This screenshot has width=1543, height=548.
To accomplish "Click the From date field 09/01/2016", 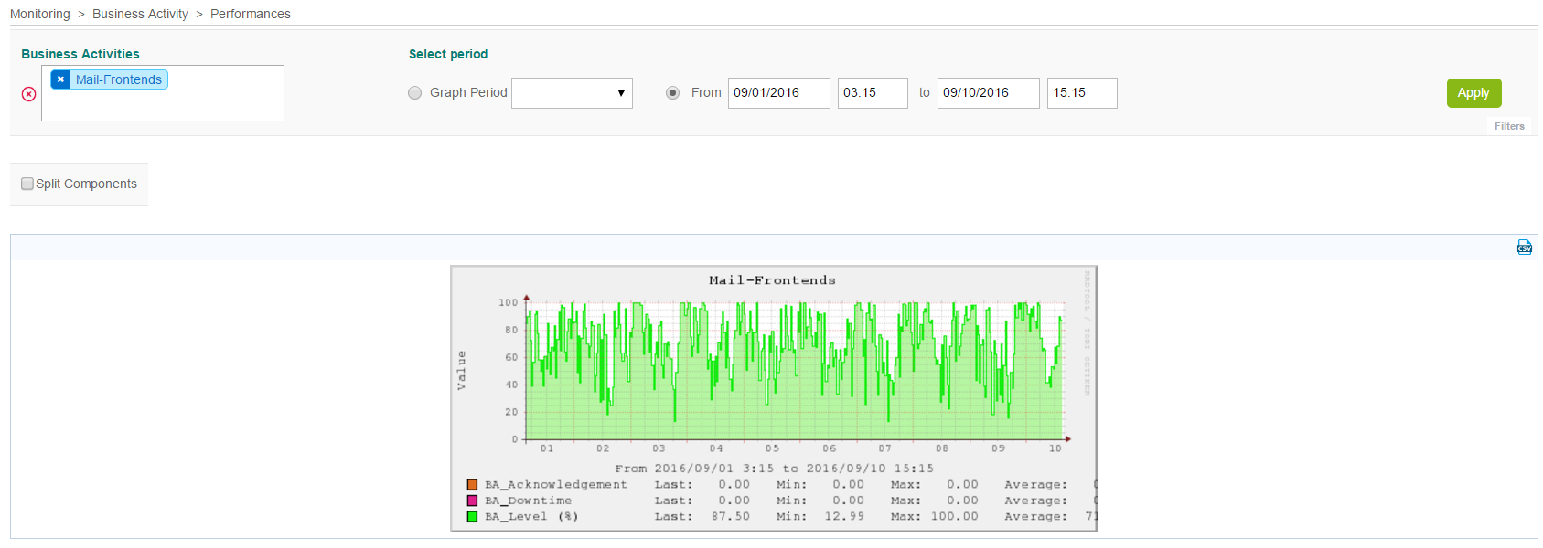I will pos(779,93).
